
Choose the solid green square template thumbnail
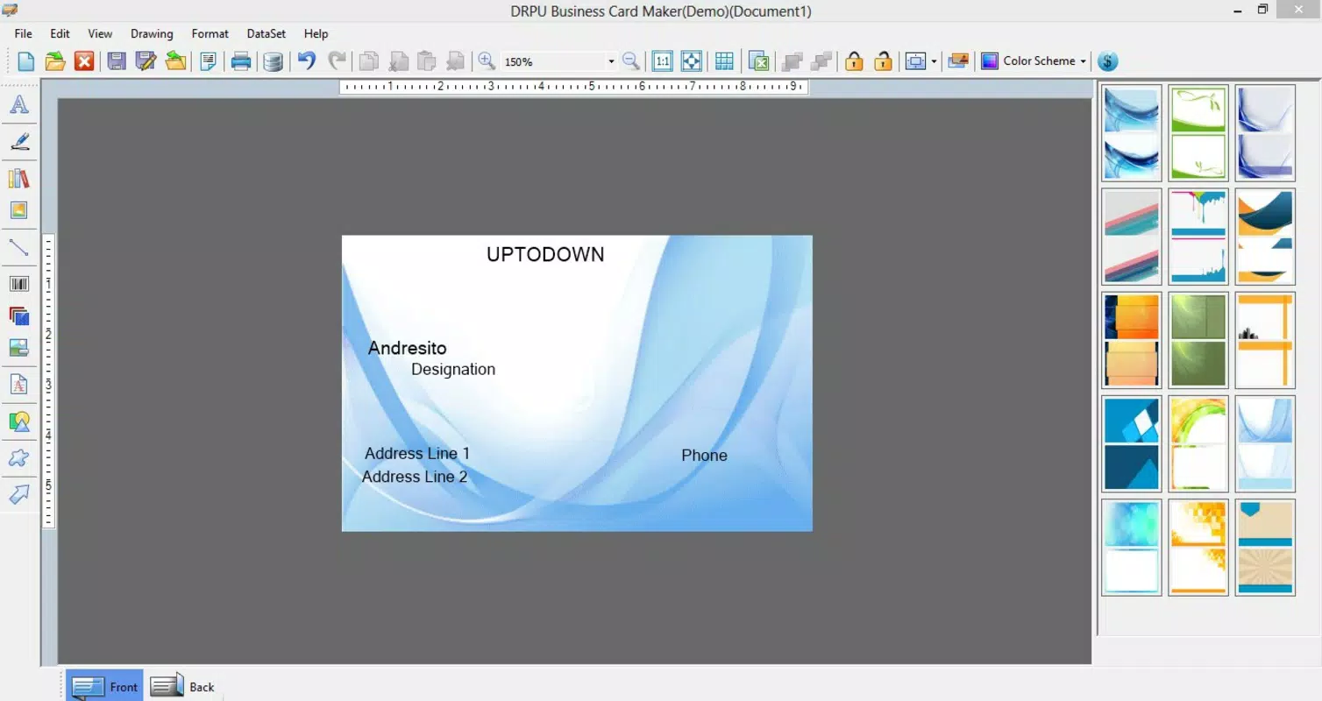[1198, 340]
